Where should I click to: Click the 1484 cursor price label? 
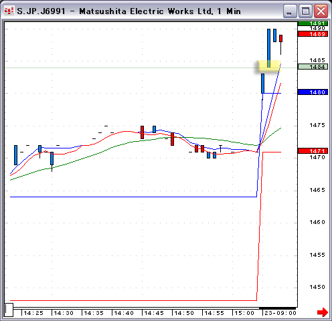[313, 67]
